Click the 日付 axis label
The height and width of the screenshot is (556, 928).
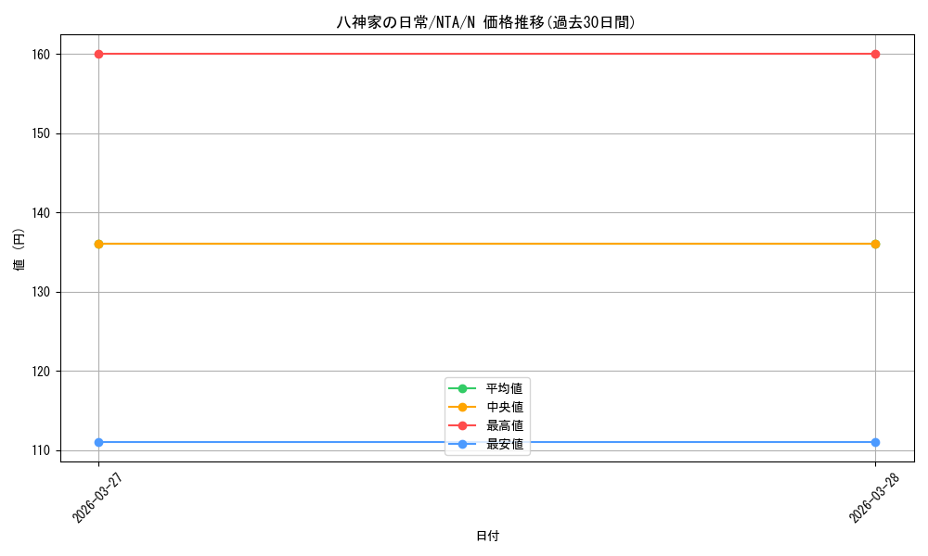[x=486, y=535]
